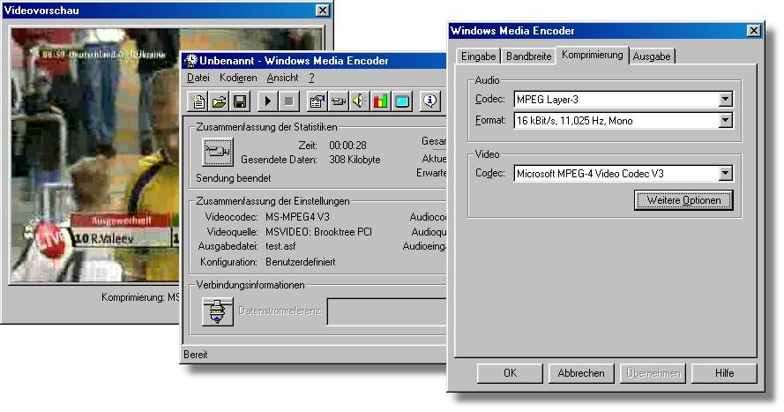Click the 'Sendung beendet' status text
This screenshot has height=412, width=784.
click(234, 178)
